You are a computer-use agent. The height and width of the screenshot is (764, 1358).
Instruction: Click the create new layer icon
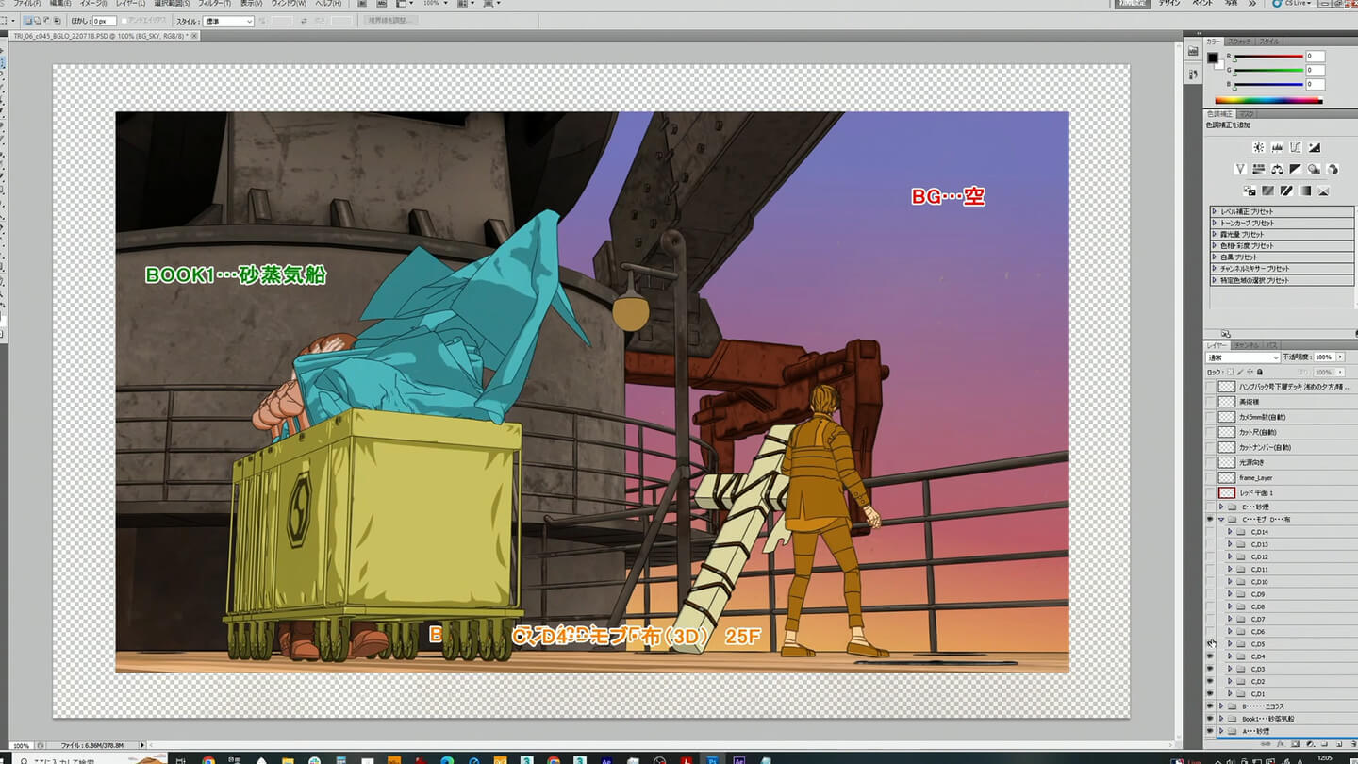[x=1339, y=744]
